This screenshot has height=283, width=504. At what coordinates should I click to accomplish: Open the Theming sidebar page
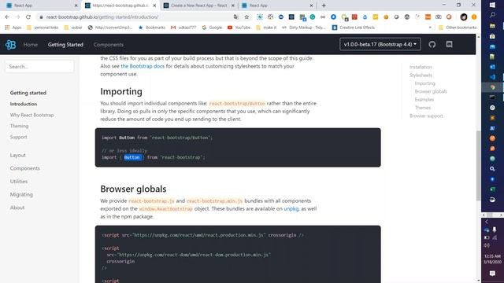19,126
